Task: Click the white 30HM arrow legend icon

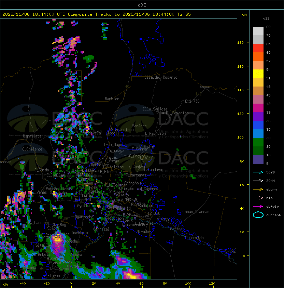Action: [258, 181]
